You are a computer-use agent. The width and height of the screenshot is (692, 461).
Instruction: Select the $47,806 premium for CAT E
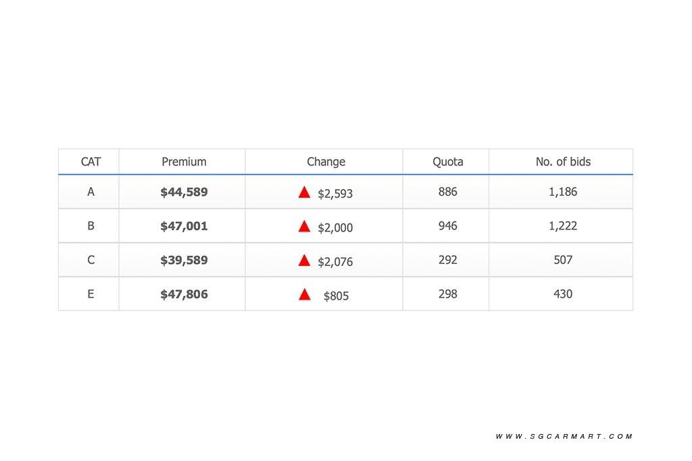click(184, 294)
